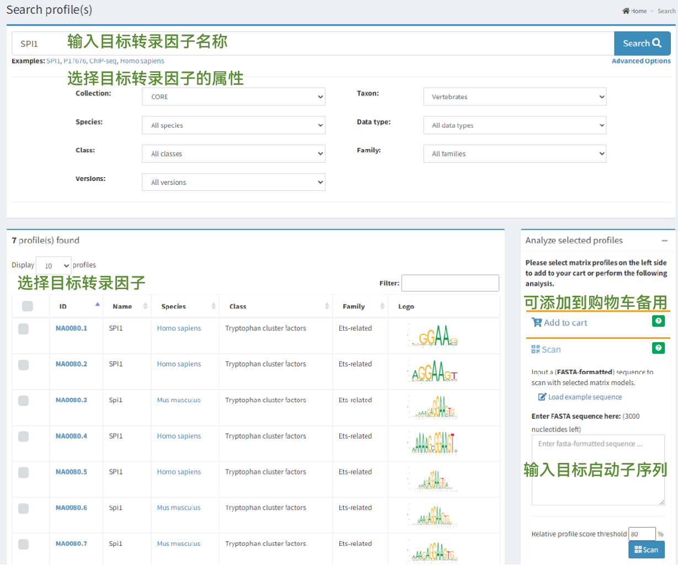
Task: Open the Display profiles count dropdown
Action: pyautogui.click(x=54, y=265)
